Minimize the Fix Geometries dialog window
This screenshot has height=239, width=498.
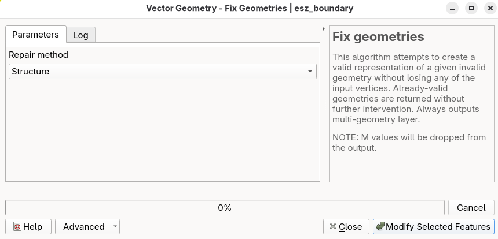click(x=455, y=9)
